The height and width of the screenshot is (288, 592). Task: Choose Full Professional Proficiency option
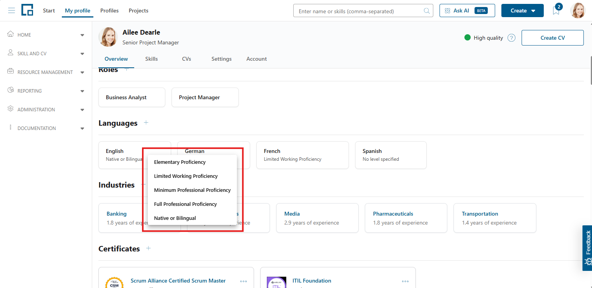pos(192,204)
